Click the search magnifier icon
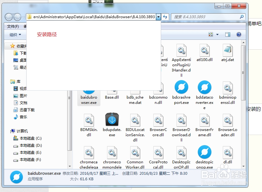Image resolution: width=262 pixels, height=192 pixels. point(242,17)
